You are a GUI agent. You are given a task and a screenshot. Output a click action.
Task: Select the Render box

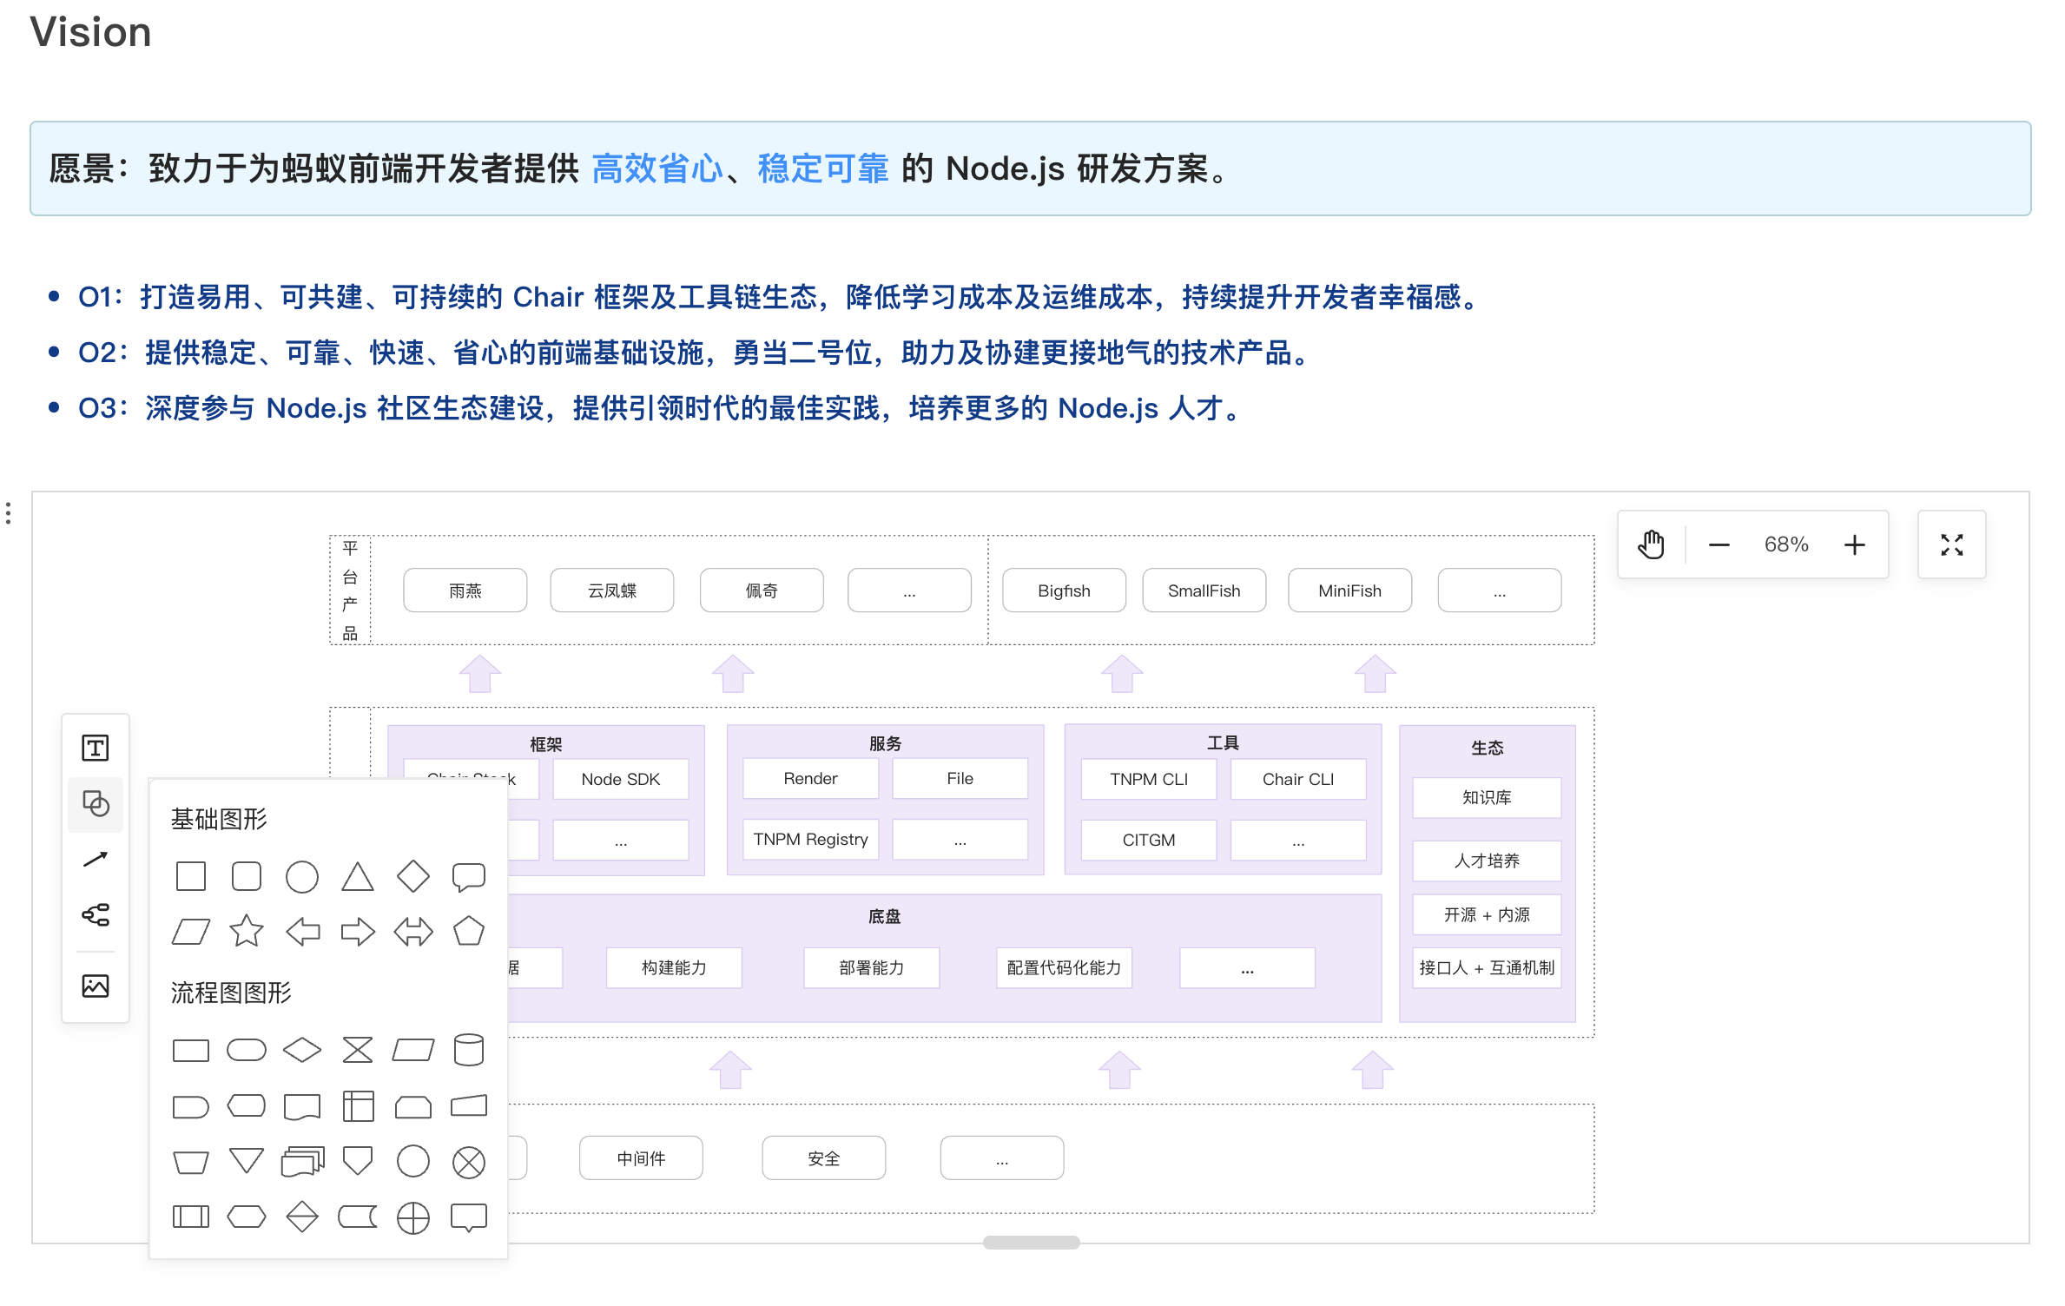coord(811,778)
